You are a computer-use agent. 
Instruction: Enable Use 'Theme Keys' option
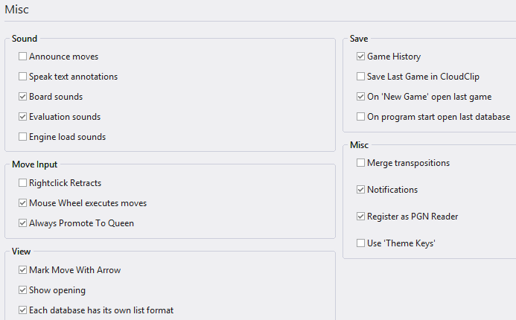[x=361, y=243]
